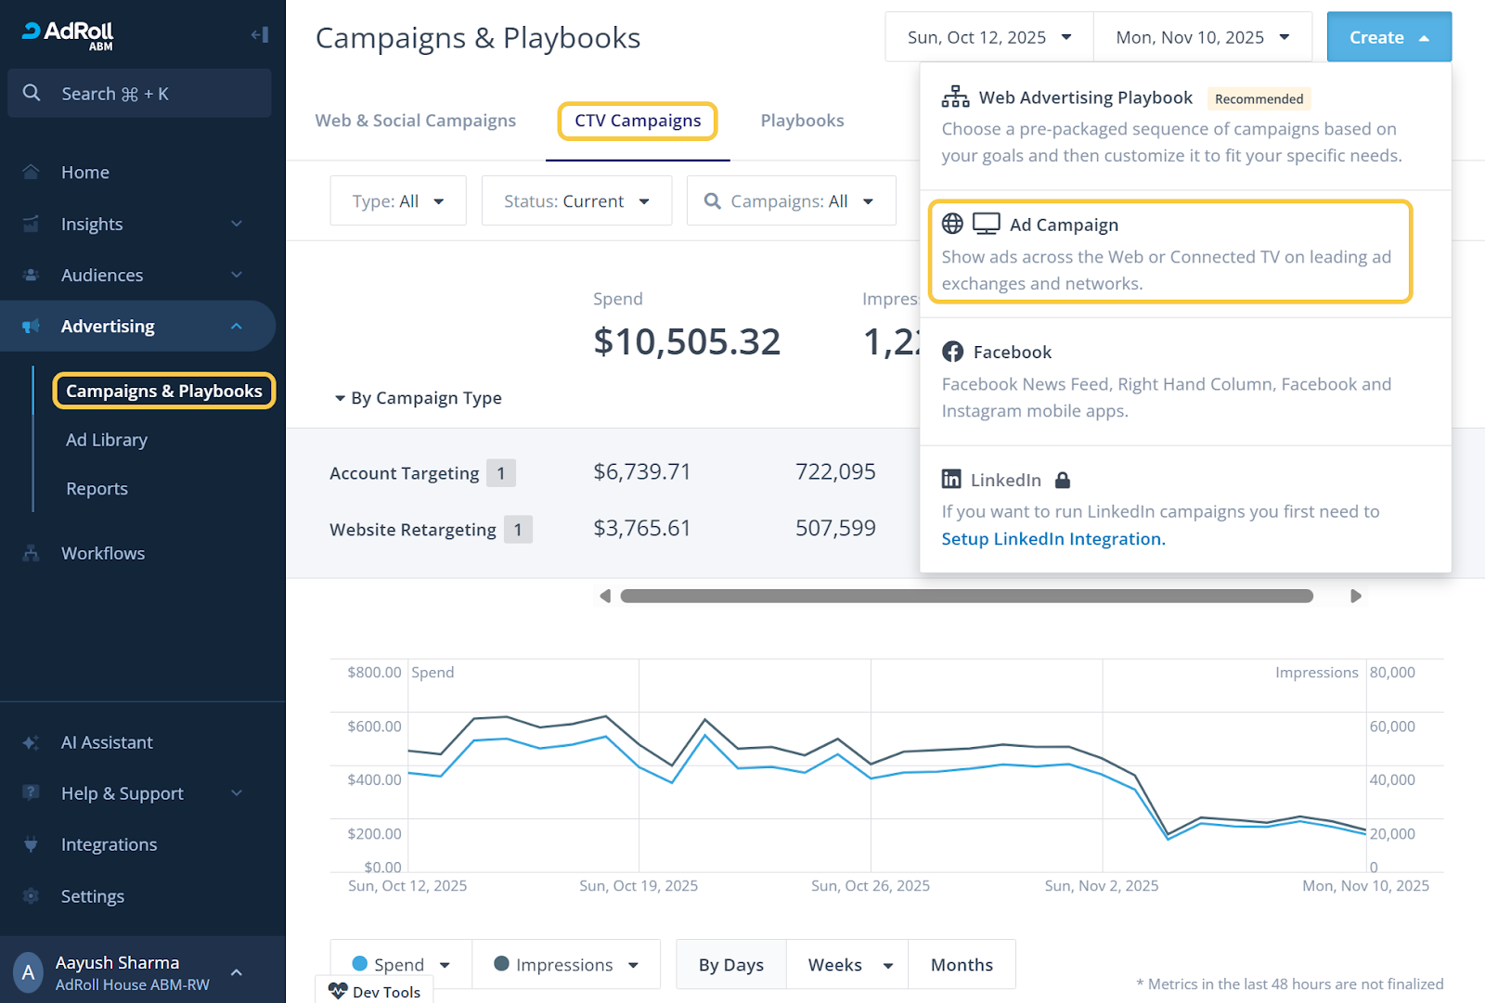
Task: Click the Workflows icon in the sidebar
Action: (x=32, y=553)
